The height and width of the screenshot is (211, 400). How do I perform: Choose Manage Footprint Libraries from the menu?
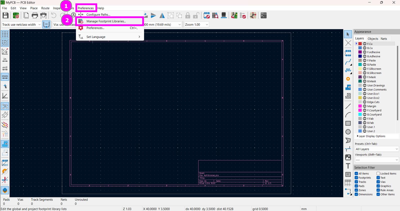pyautogui.click(x=110, y=21)
